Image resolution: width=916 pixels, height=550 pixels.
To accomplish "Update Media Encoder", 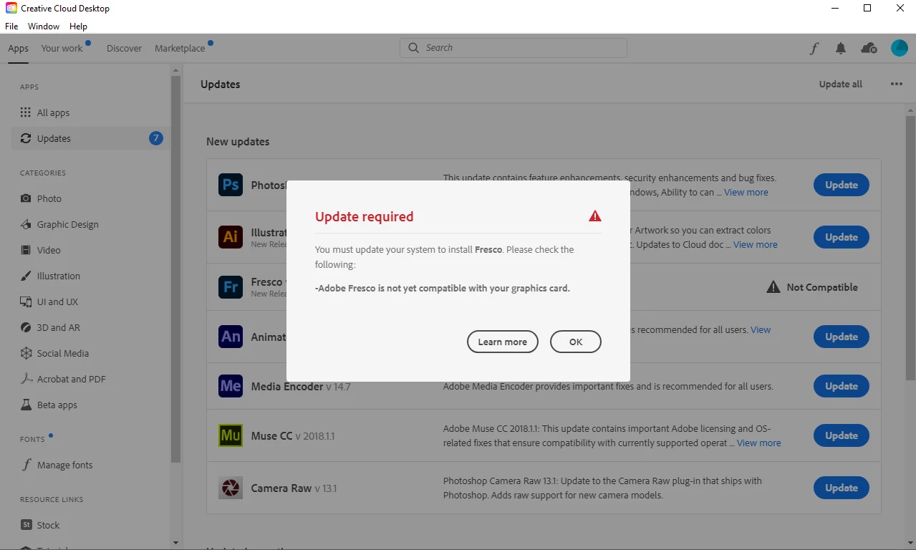I will 842,386.
